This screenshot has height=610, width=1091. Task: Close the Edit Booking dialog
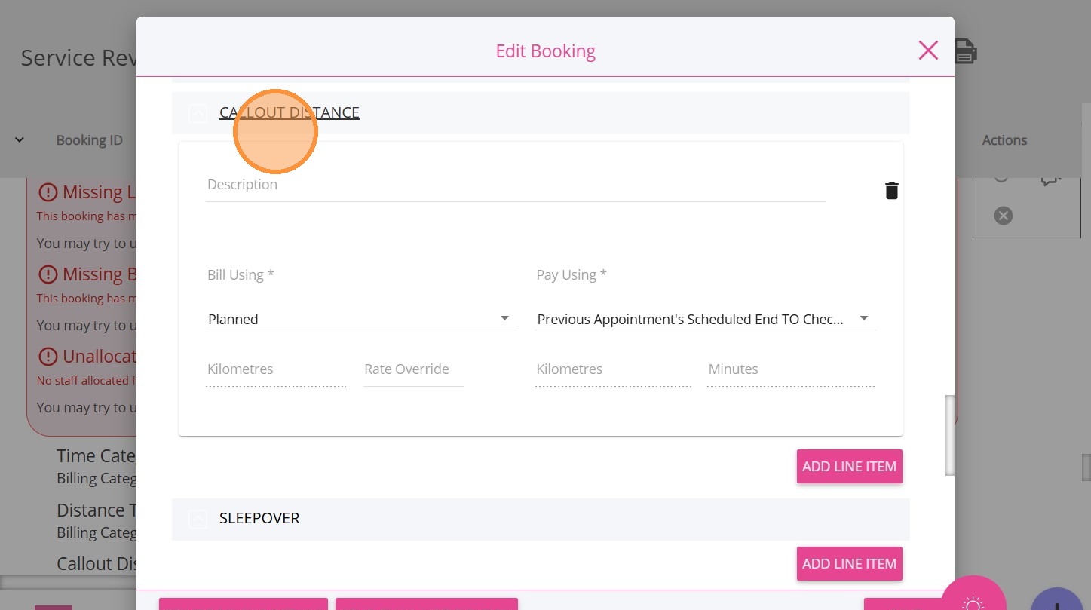[x=928, y=51]
